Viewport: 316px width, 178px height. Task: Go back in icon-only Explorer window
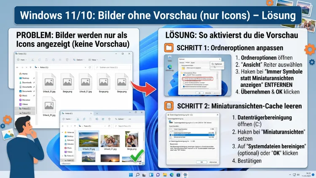(17, 67)
